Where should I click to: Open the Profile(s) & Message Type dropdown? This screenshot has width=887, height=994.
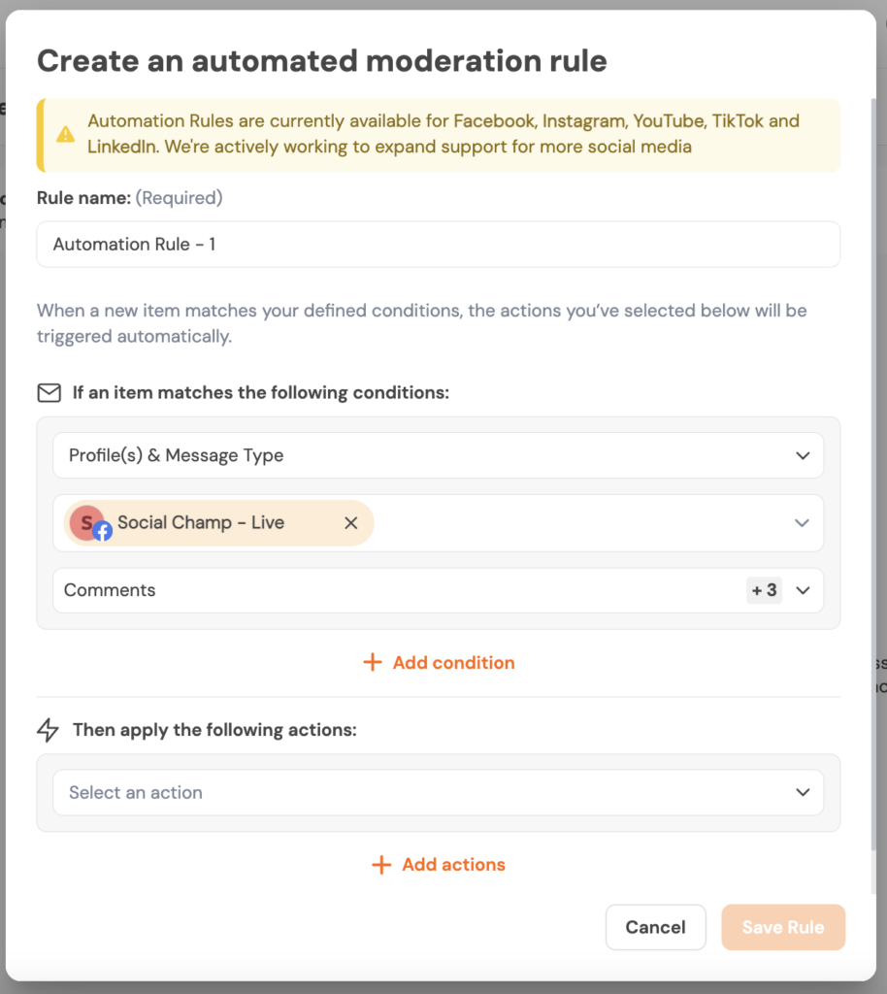[x=438, y=456]
